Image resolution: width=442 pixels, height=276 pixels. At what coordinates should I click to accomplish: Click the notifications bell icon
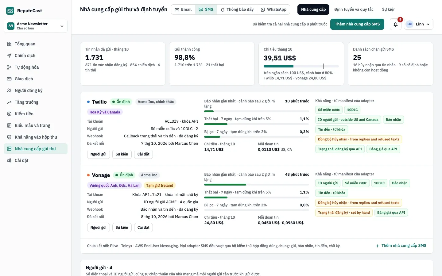pos(396,24)
